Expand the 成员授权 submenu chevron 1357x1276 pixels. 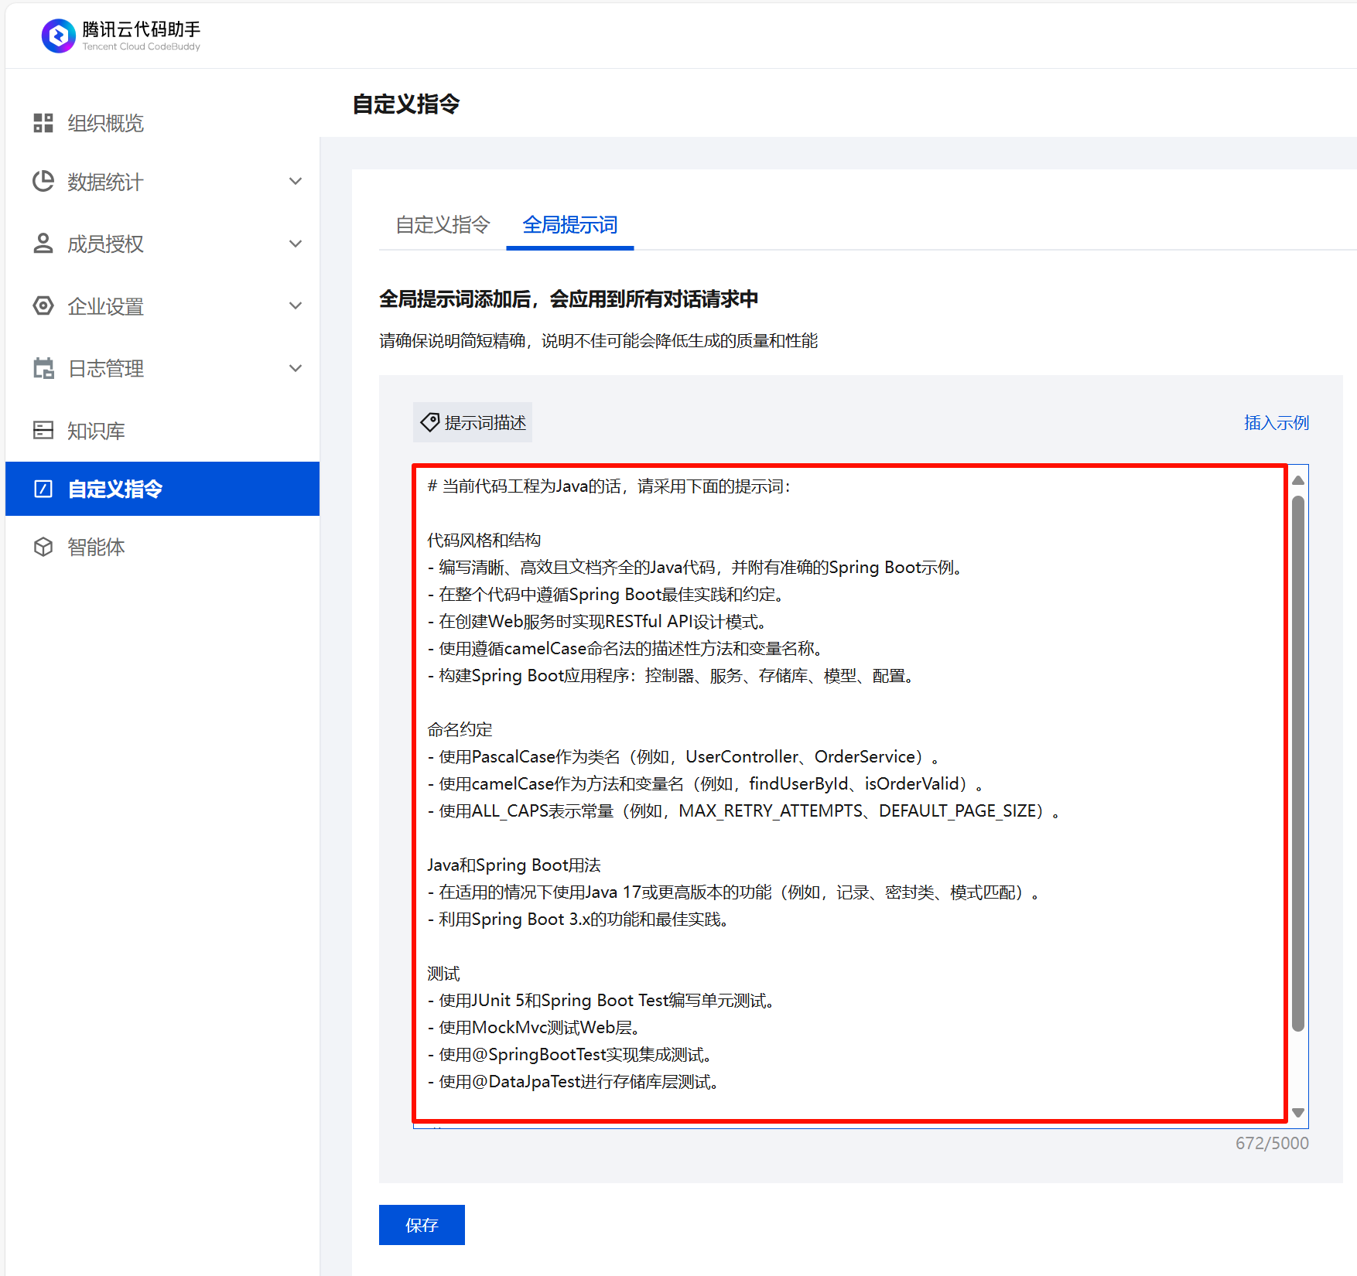click(295, 244)
